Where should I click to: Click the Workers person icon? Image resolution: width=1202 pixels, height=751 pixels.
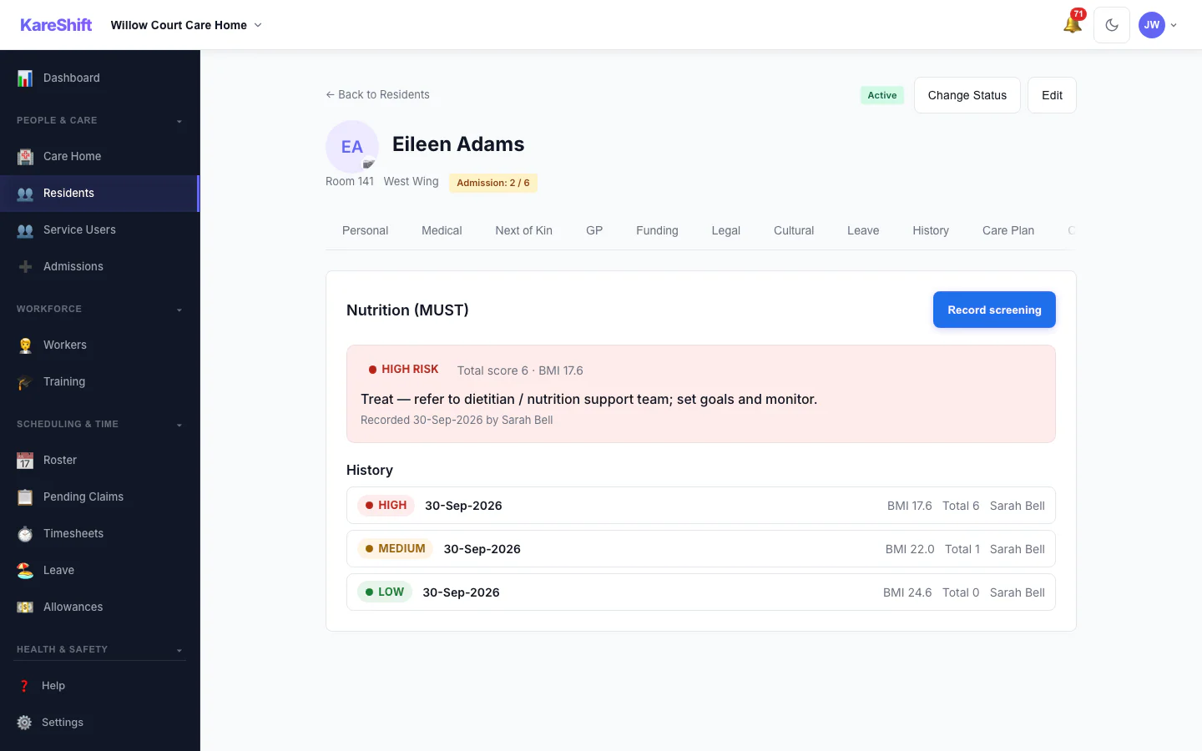(25, 345)
